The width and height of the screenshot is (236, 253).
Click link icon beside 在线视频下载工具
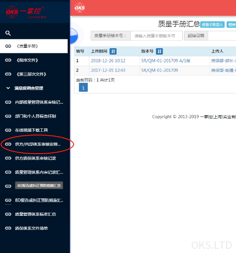pos(8,130)
